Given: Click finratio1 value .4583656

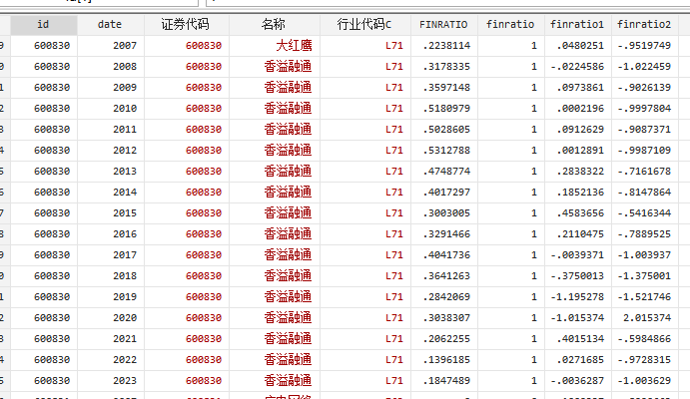Looking at the screenshot, I should [x=579, y=213].
